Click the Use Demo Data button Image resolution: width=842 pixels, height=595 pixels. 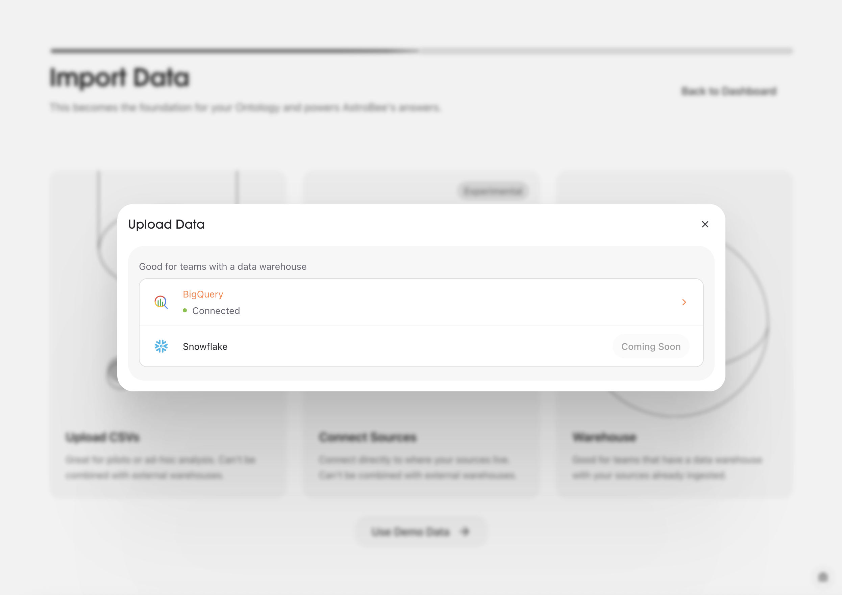(x=421, y=531)
